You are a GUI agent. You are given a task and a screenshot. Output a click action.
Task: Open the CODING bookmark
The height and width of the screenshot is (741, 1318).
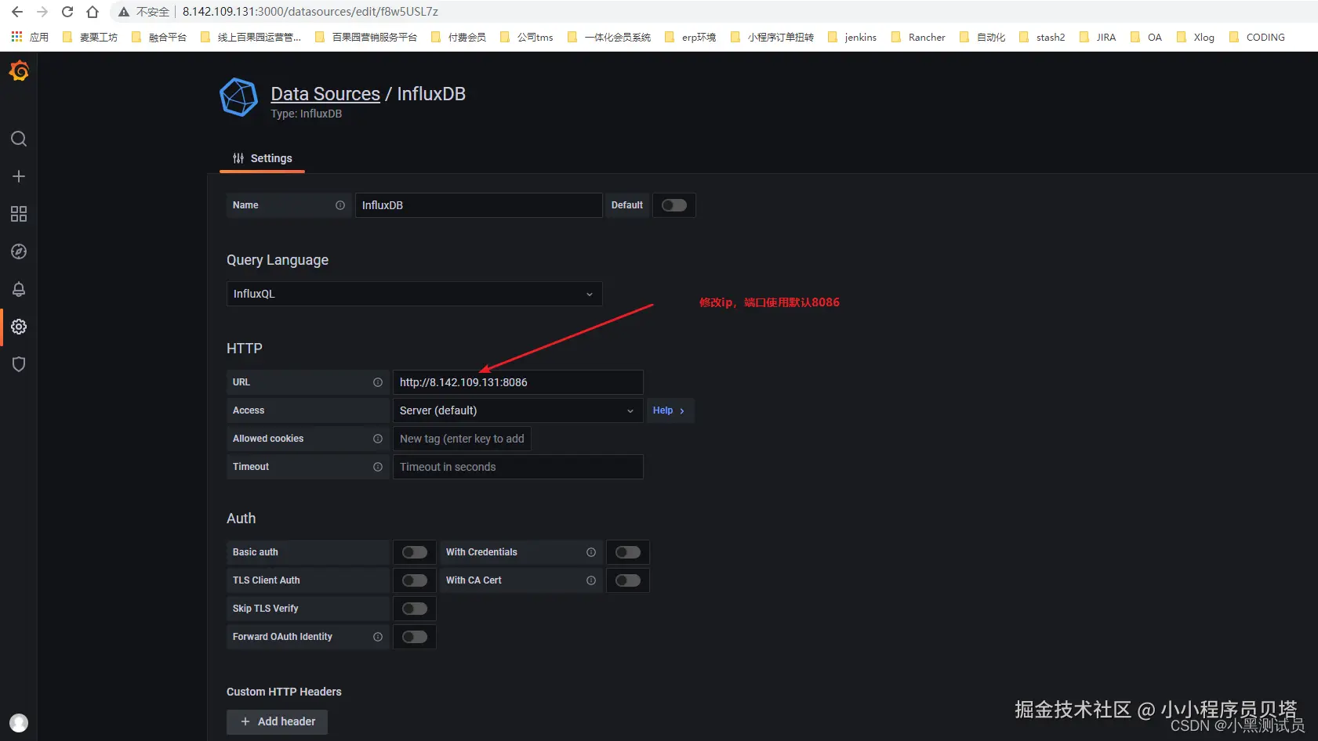(1257, 37)
